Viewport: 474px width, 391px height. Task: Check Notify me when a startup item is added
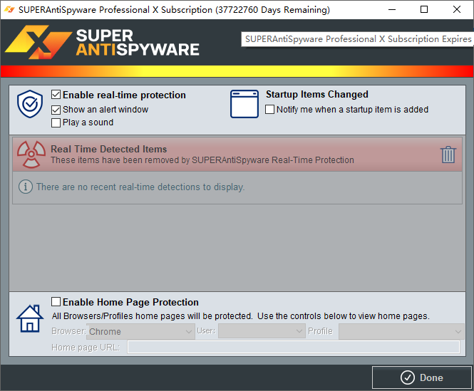pos(269,110)
